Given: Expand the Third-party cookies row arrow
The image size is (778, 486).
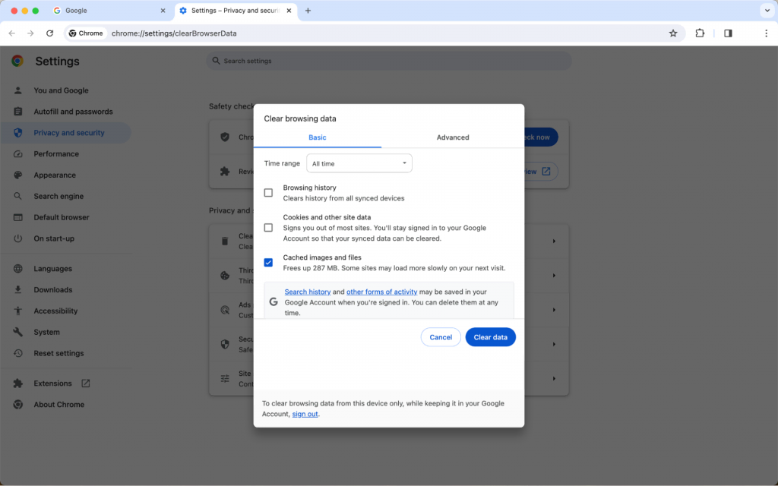Looking at the screenshot, I should pyautogui.click(x=554, y=275).
